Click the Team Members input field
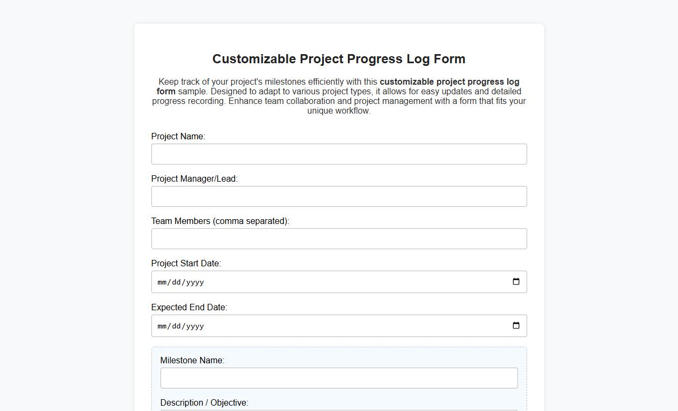The image size is (678, 411). click(x=339, y=238)
